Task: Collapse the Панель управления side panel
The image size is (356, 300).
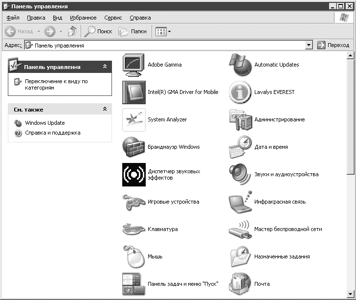Action: 105,67
